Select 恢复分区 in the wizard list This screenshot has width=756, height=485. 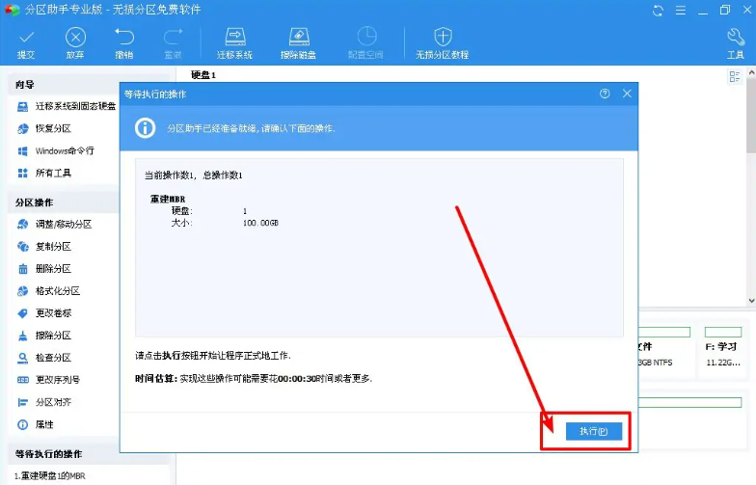[53, 128]
